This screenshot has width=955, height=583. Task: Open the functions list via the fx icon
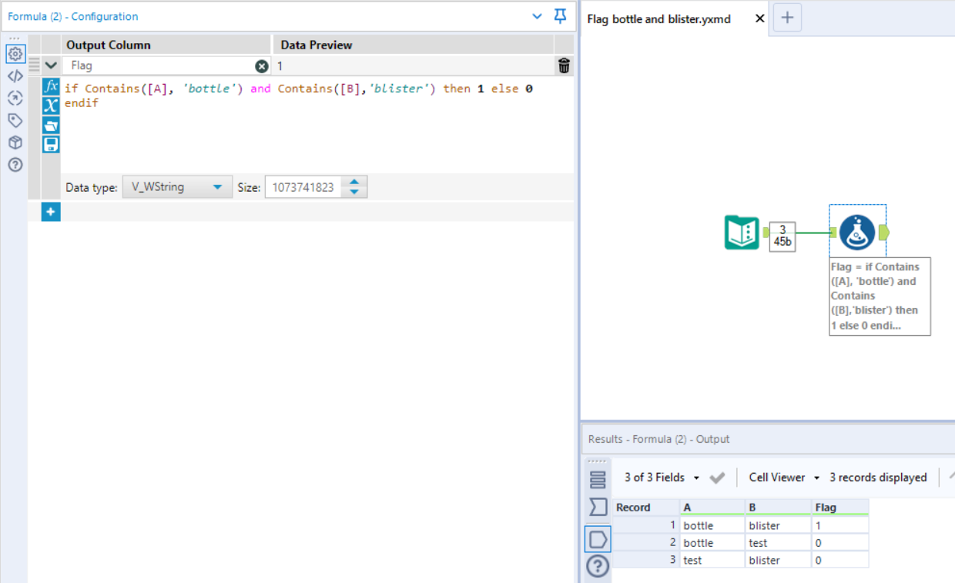click(50, 87)
